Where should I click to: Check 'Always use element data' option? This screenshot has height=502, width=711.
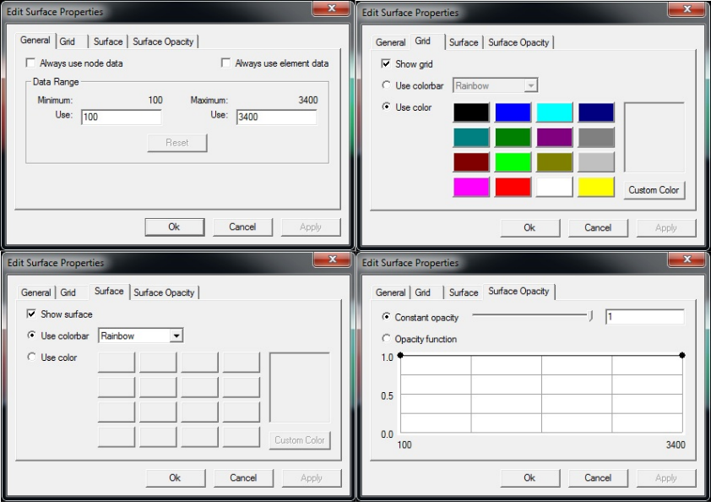[x=225, y=63]
